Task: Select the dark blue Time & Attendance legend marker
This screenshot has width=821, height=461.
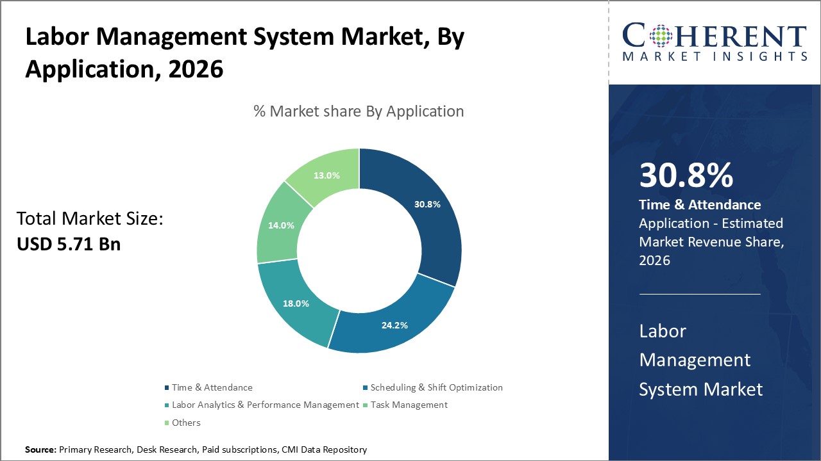Action: [166, 387]
